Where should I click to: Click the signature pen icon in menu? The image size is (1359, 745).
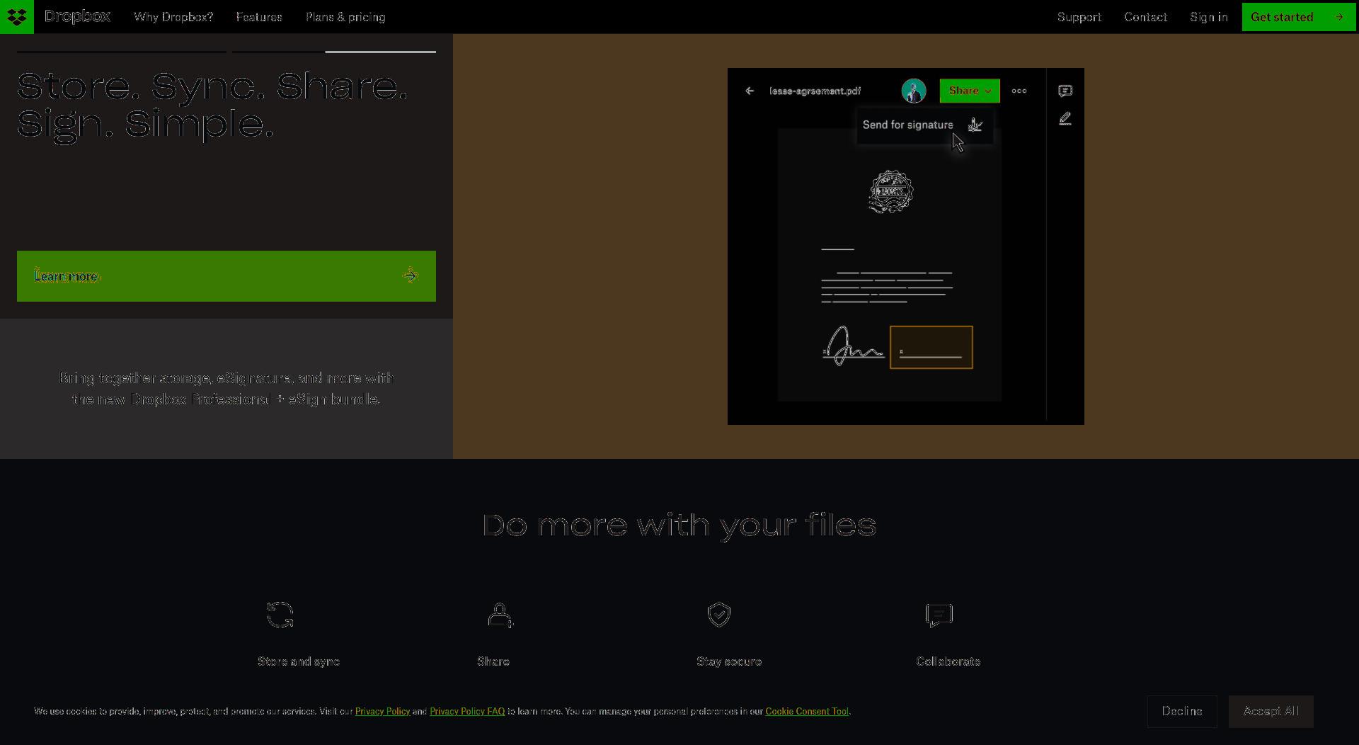coord(975,125)
